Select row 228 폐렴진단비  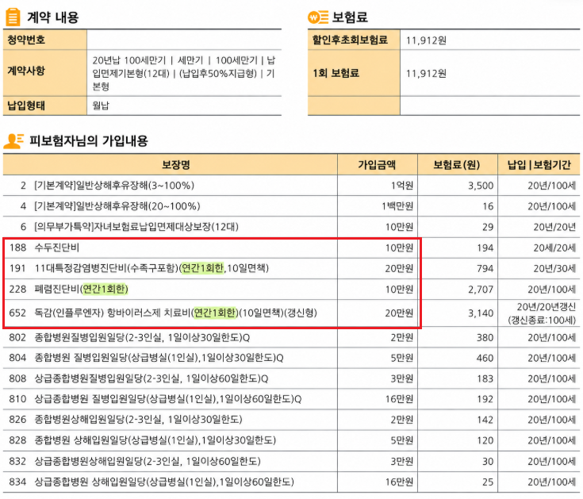[292, 290]
